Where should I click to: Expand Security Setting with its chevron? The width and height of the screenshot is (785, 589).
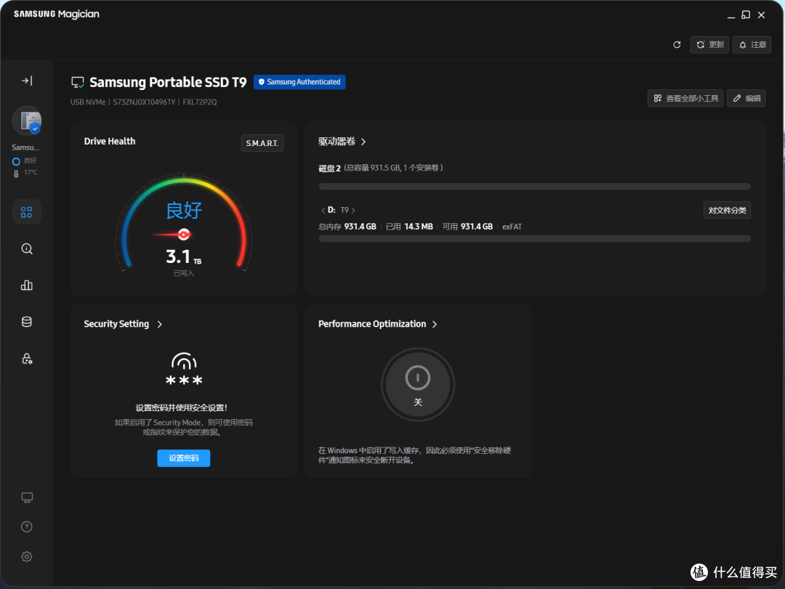pos(160,324)
